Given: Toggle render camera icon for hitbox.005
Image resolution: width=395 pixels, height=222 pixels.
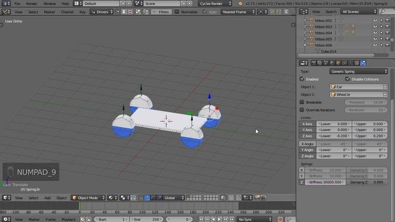Looking at the screenshot, I should pyautogui.click(x=388, y=39).
